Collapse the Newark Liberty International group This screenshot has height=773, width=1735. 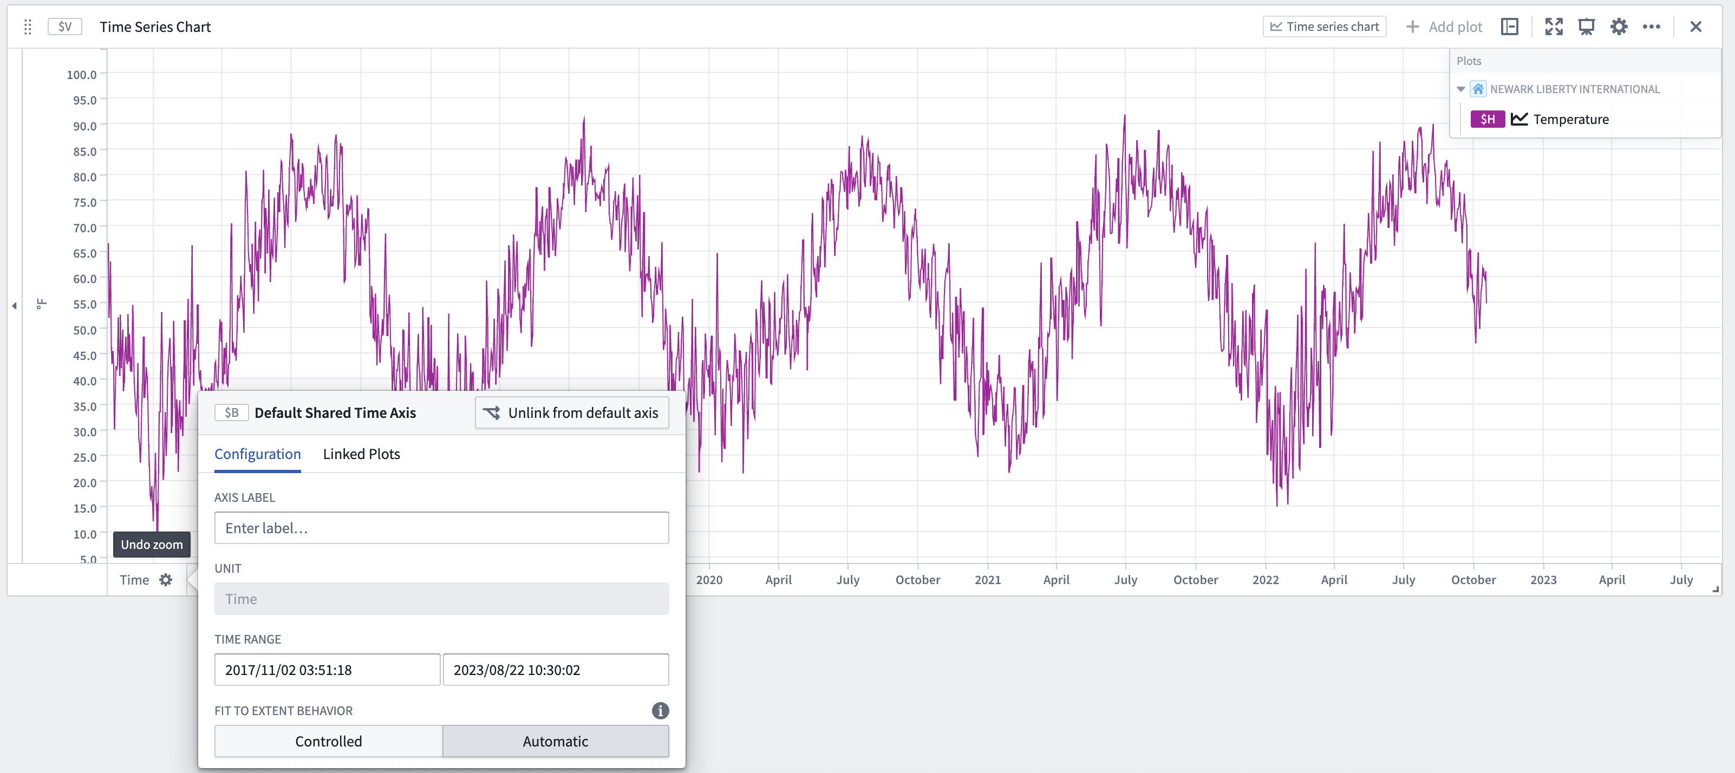click(x=1462, y=88)
